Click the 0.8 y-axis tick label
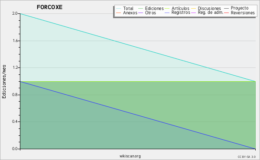Image resolution: width=260 pixels, height=160 pixels. point(15,95)
